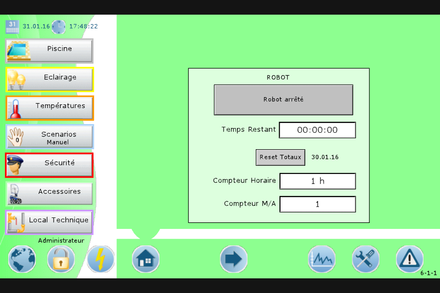Click the globe language icon

click(22, 260)
